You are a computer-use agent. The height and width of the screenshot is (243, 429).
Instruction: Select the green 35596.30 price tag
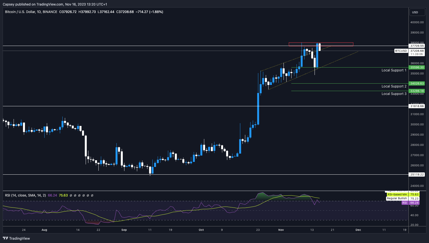pos(417,68)
